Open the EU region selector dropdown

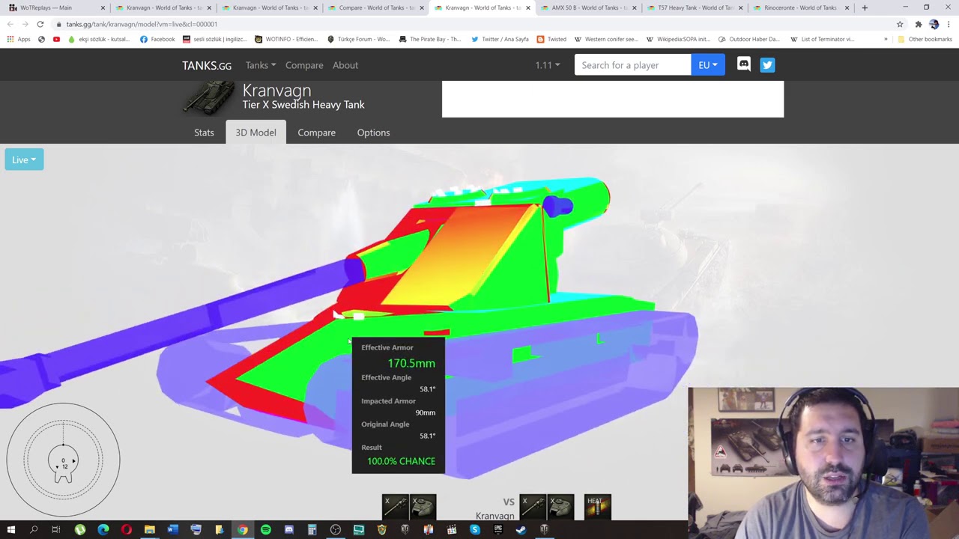click(708, 65)
